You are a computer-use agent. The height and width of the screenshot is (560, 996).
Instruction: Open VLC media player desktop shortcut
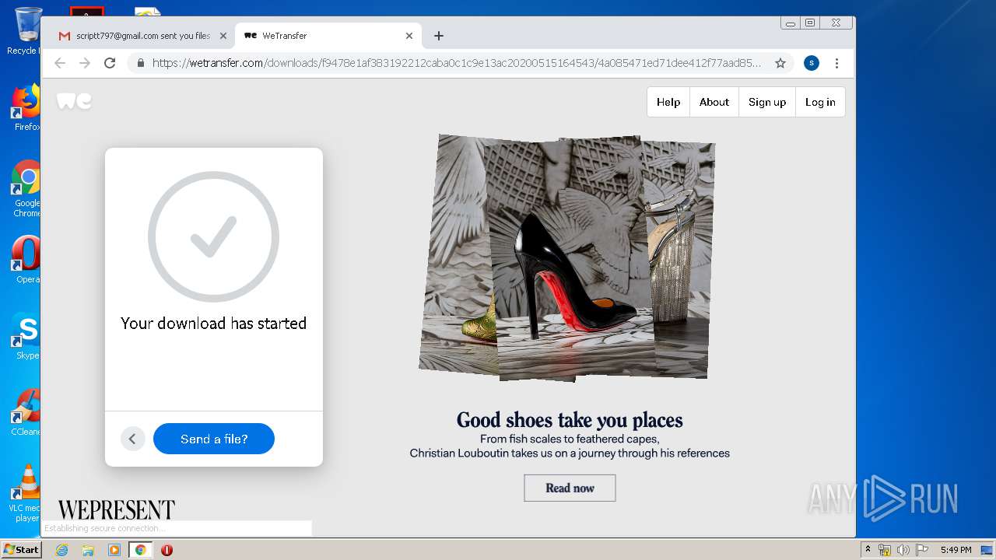point(26,493)
